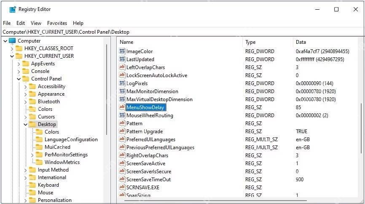Expand the Accessibility key
365x204 pixels.
[x=25, y=87]
